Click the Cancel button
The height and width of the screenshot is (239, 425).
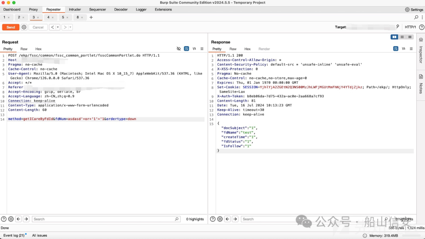(x=38, y=27)
